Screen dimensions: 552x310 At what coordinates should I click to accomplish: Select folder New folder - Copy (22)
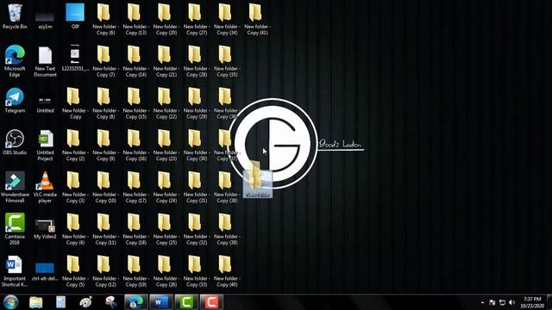pos(166,103)
